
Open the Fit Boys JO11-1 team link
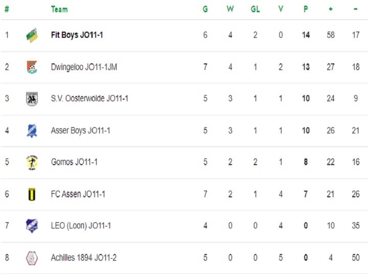click(77, 35)
